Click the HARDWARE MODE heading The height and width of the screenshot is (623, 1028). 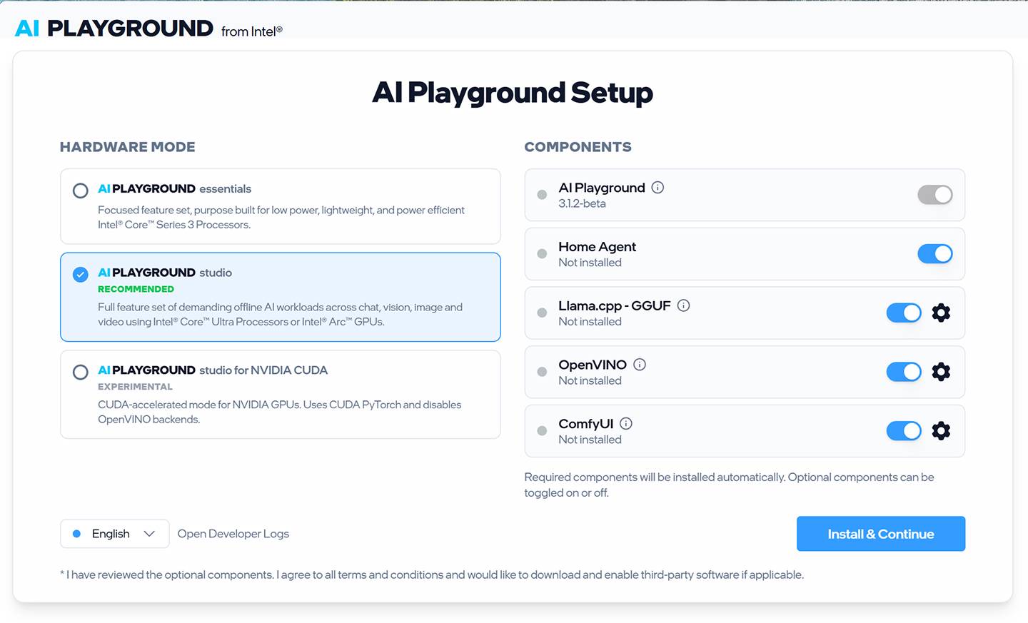tap(128, 147)
